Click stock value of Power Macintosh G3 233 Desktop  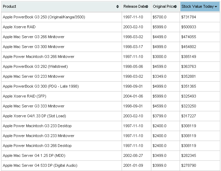pos(188,126)
